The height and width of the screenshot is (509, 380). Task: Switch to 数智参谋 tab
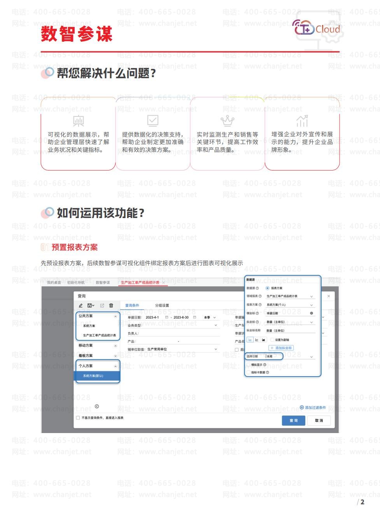[x=103, y=282]
